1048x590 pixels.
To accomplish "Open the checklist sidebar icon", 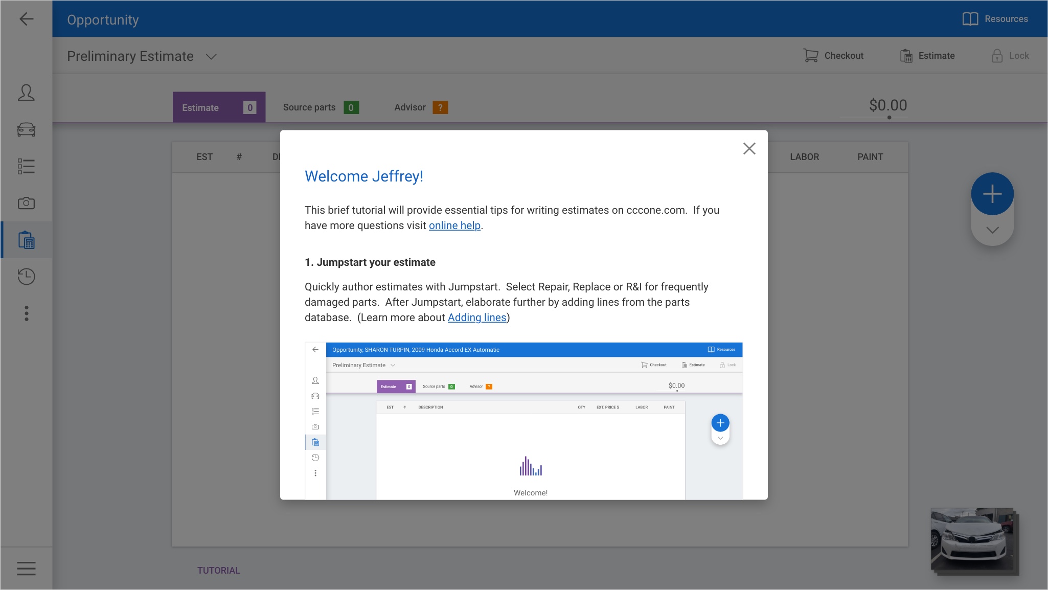I will pyautogui.click(x=26, y=167).
